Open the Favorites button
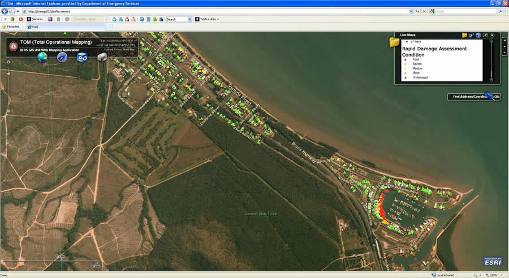 point(11,27)
